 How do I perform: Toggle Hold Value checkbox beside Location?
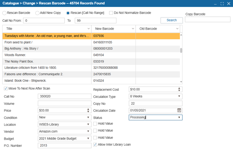(x=95, y=124)
